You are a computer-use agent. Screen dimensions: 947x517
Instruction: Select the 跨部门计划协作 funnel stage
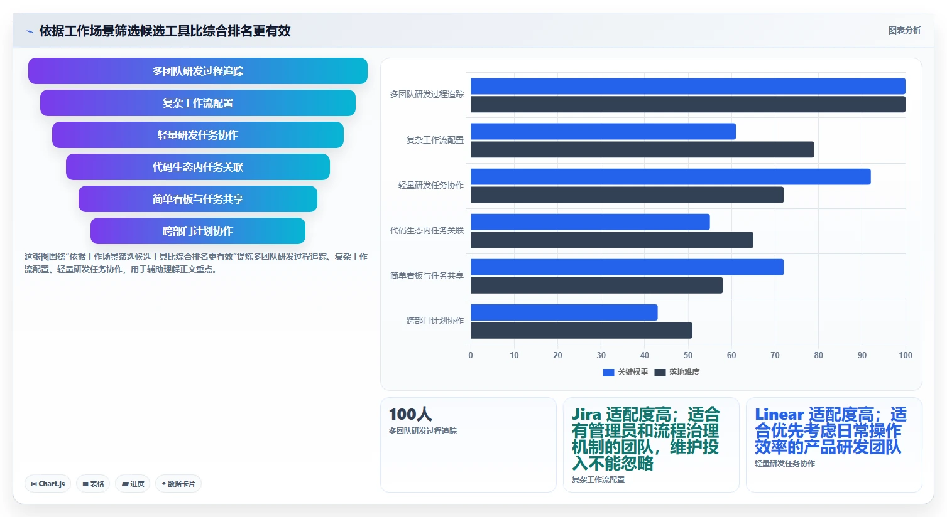pos(198,231)
